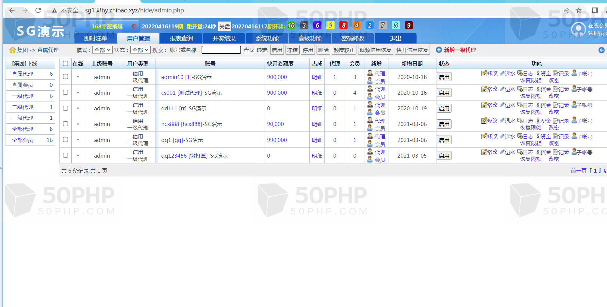
Task: Tick the checkbox for admin10 row
Action: [x=66, y=77]
